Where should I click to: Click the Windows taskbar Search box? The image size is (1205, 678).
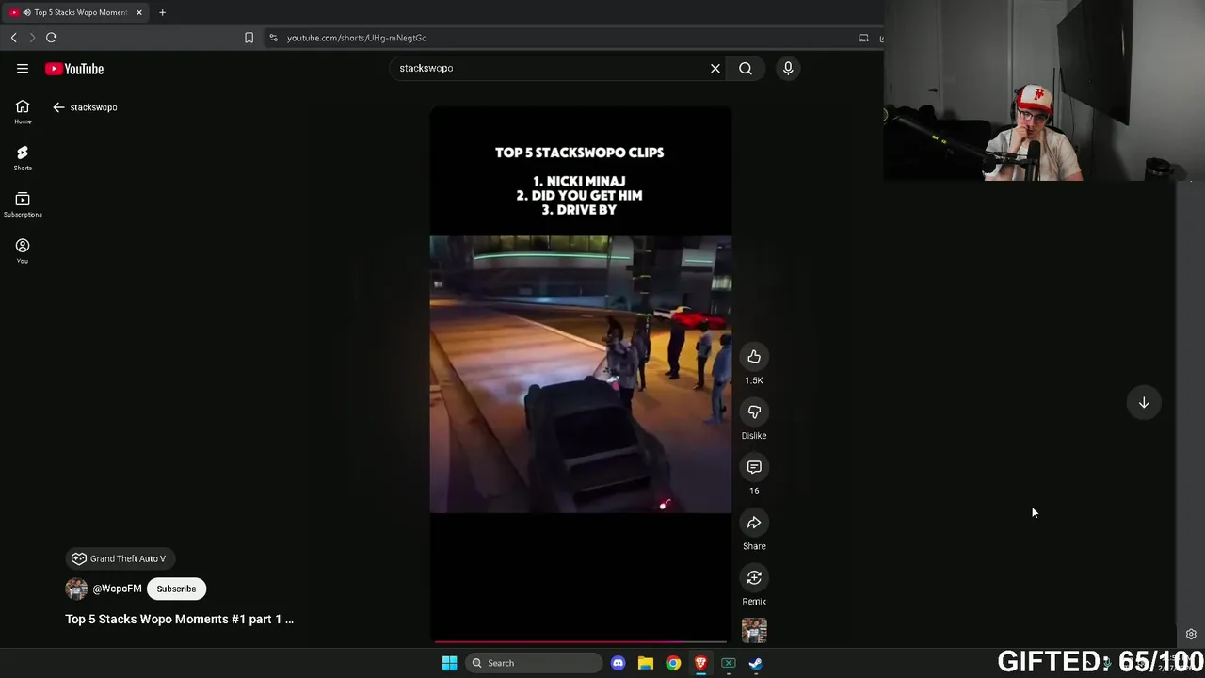534,663
